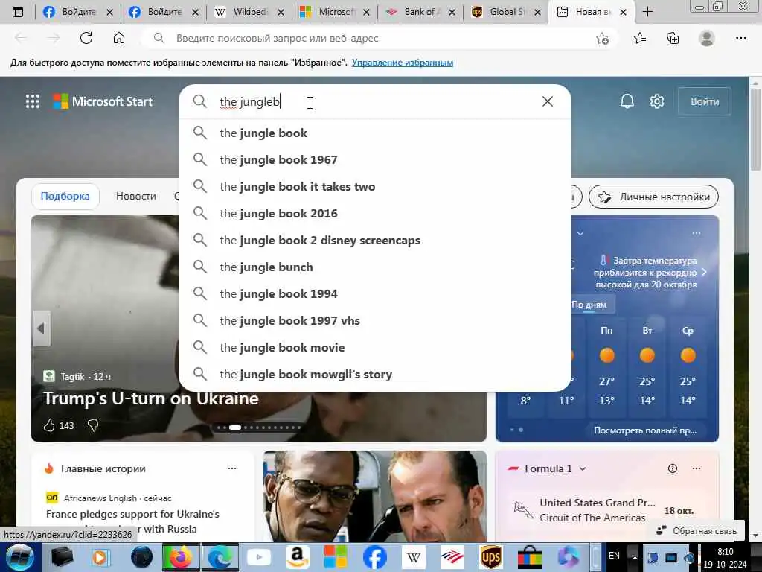Open the actors photo news thumbnail

375,496
